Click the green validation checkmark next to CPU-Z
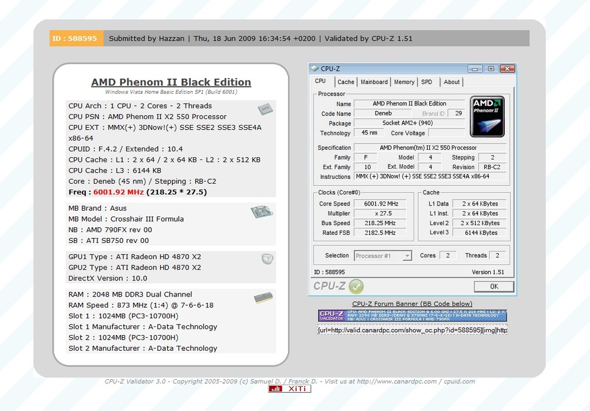This screenshot has width=590, height=411. pos(356,287)
